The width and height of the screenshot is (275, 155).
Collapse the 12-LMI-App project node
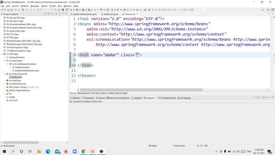2,54
